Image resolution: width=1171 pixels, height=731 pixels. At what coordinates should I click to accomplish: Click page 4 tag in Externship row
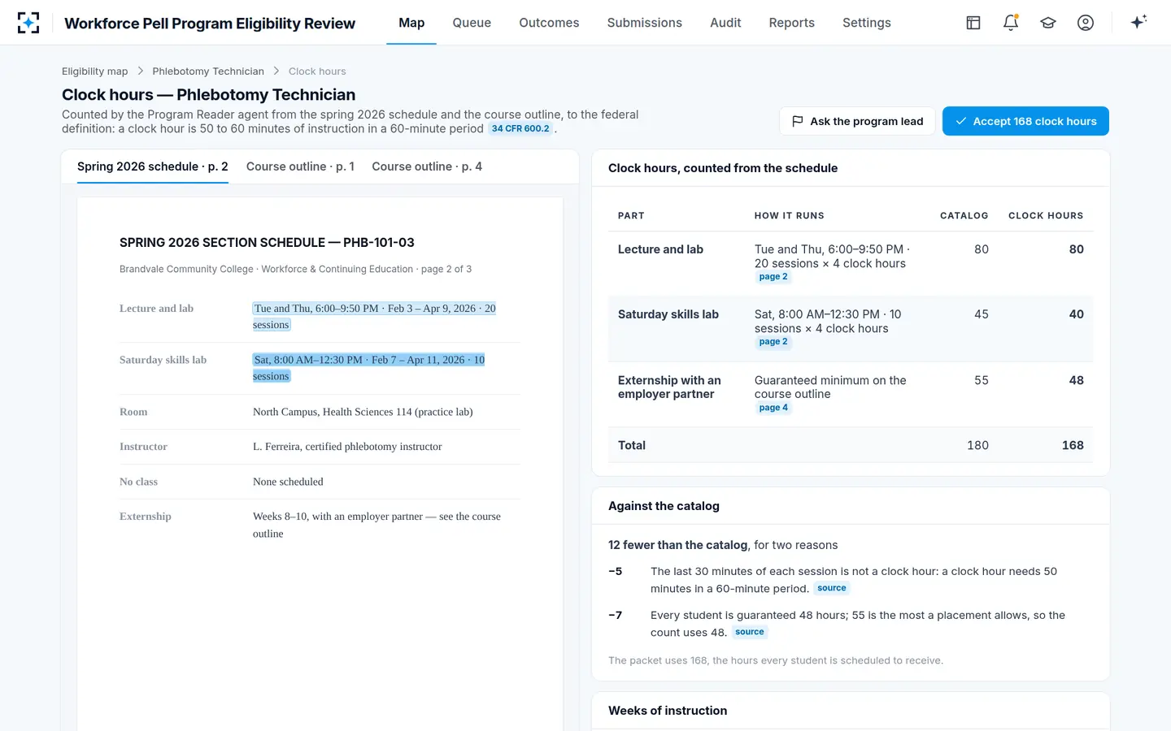tap(773, 408)
